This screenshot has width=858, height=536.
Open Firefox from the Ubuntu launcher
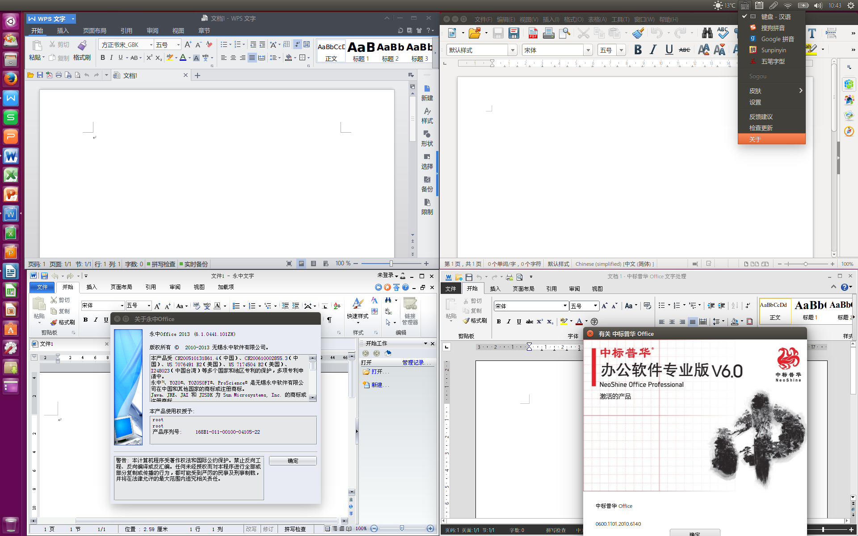[x=11, y=79]
